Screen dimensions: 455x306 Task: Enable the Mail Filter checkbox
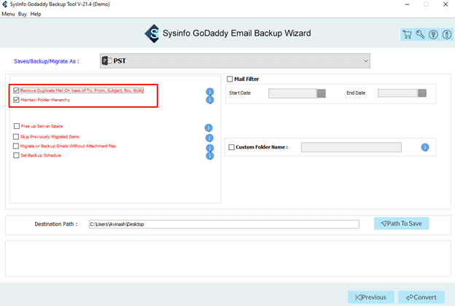pyautogui.click(x=230, y=79)
